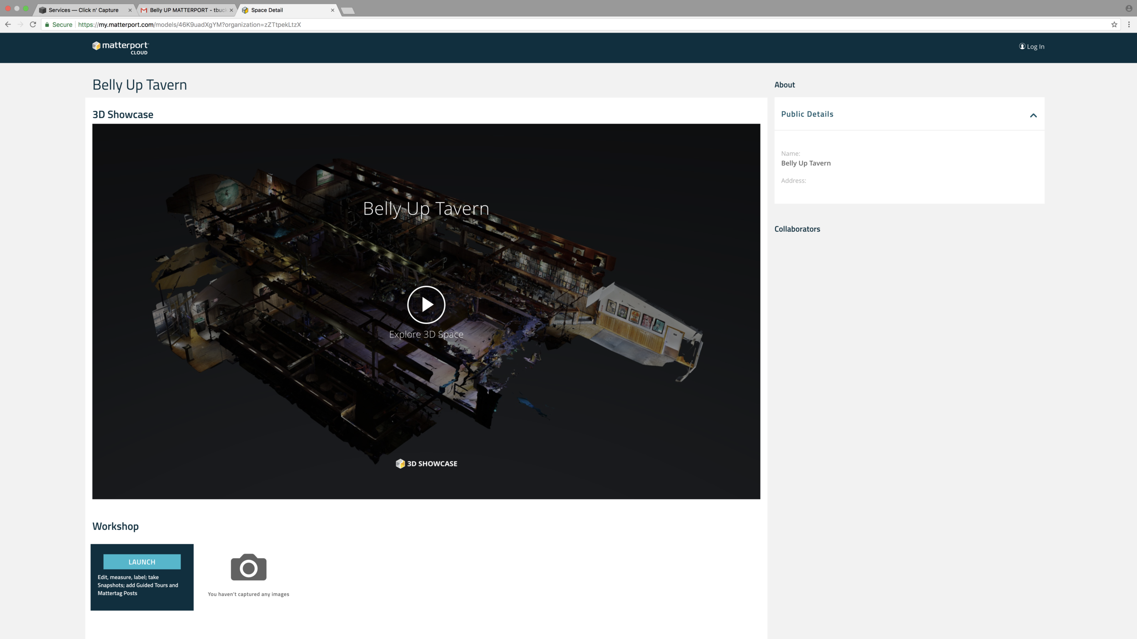Close the Space Detail tab
1137x639 pixels.
coord(332,10)
